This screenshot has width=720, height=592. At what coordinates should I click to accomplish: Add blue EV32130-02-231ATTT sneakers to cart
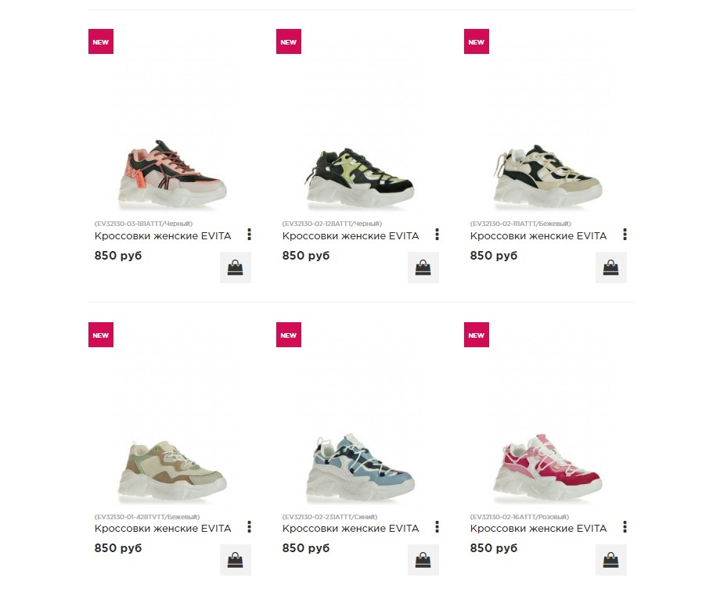(x=423, y=559)
